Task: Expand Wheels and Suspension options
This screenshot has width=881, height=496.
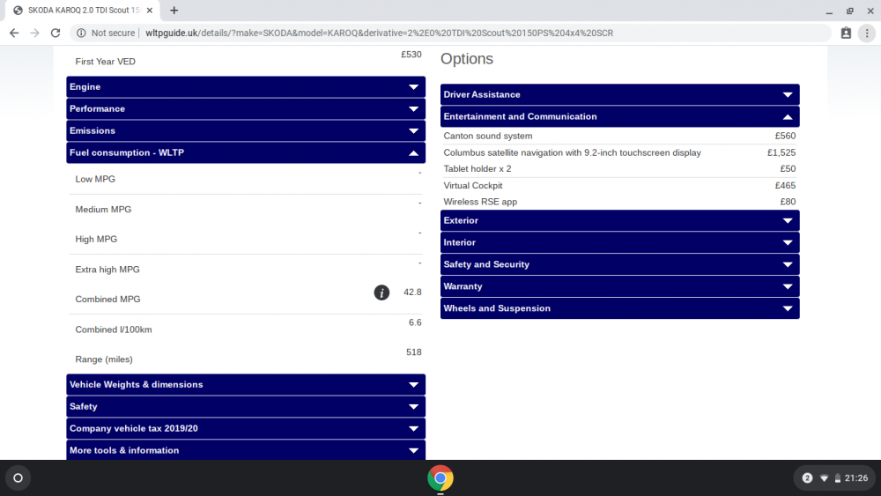Action: coord(619,308)
